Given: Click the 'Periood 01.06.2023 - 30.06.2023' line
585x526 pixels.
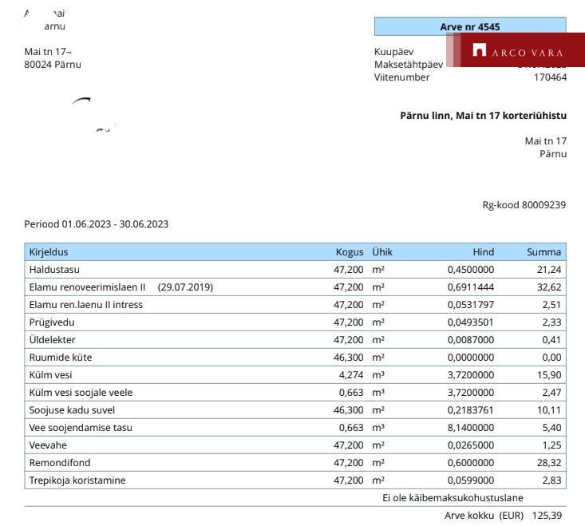Looking at the screenshot, I should pos(97,223).
